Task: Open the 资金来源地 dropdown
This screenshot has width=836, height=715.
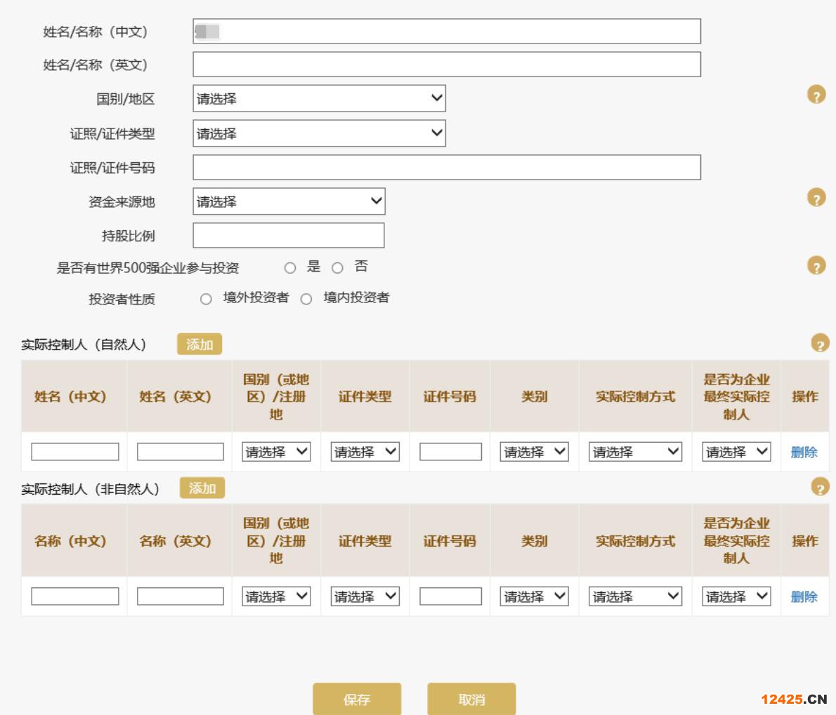Action: pos(289,201)
